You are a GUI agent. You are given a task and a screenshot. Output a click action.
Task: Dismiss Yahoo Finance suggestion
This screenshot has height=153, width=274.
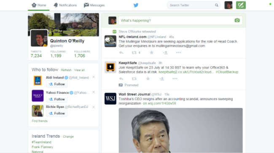point(94,92)
